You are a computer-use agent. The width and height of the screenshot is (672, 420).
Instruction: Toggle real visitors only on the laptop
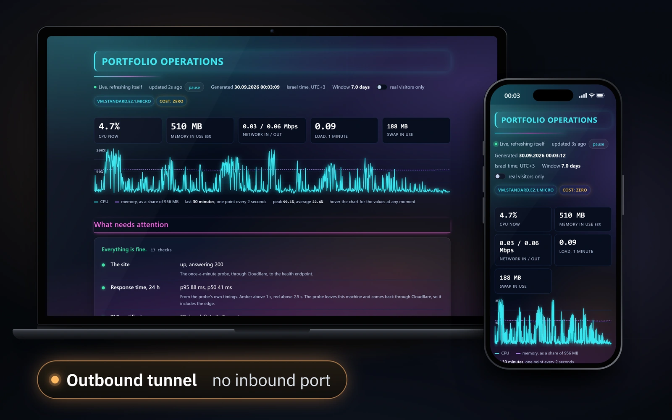click(x=381, y=87)
